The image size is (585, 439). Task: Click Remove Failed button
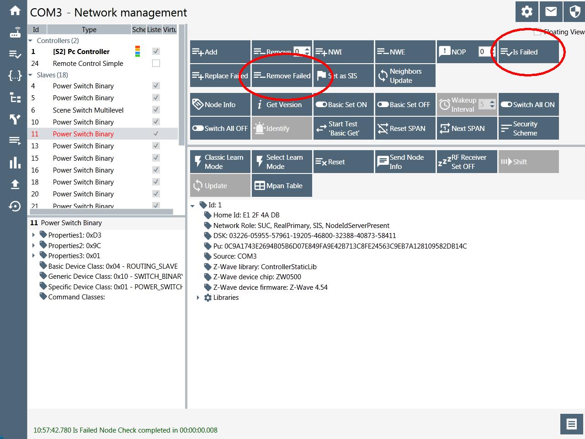pyautogui.click(x=282, y=76)
